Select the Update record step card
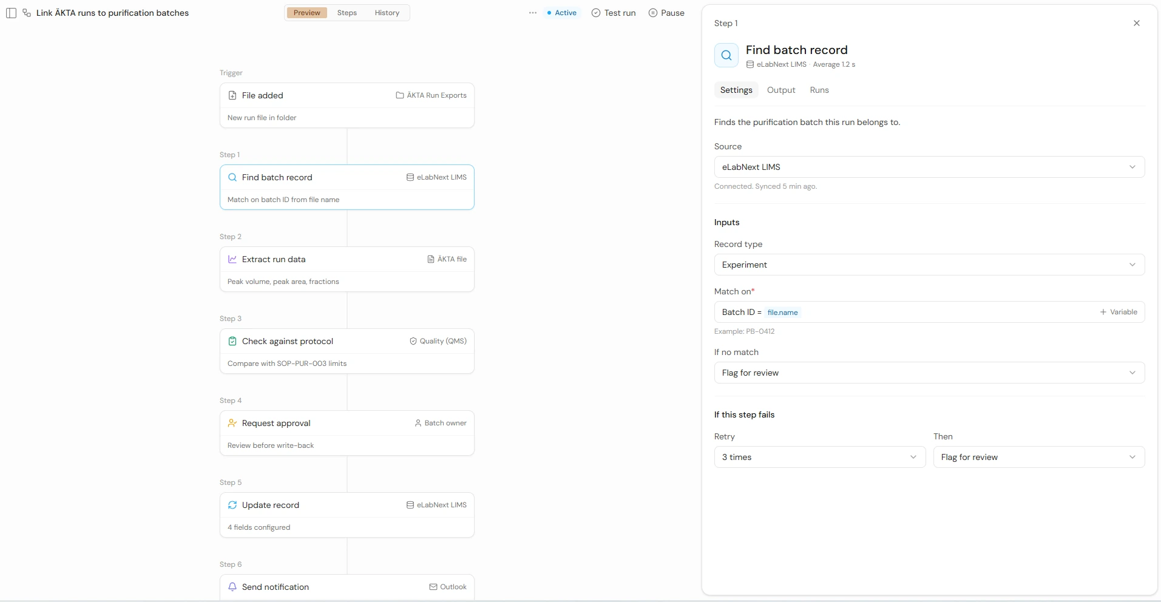This screenshot has width=1161, height=602. tap(347, 515)
